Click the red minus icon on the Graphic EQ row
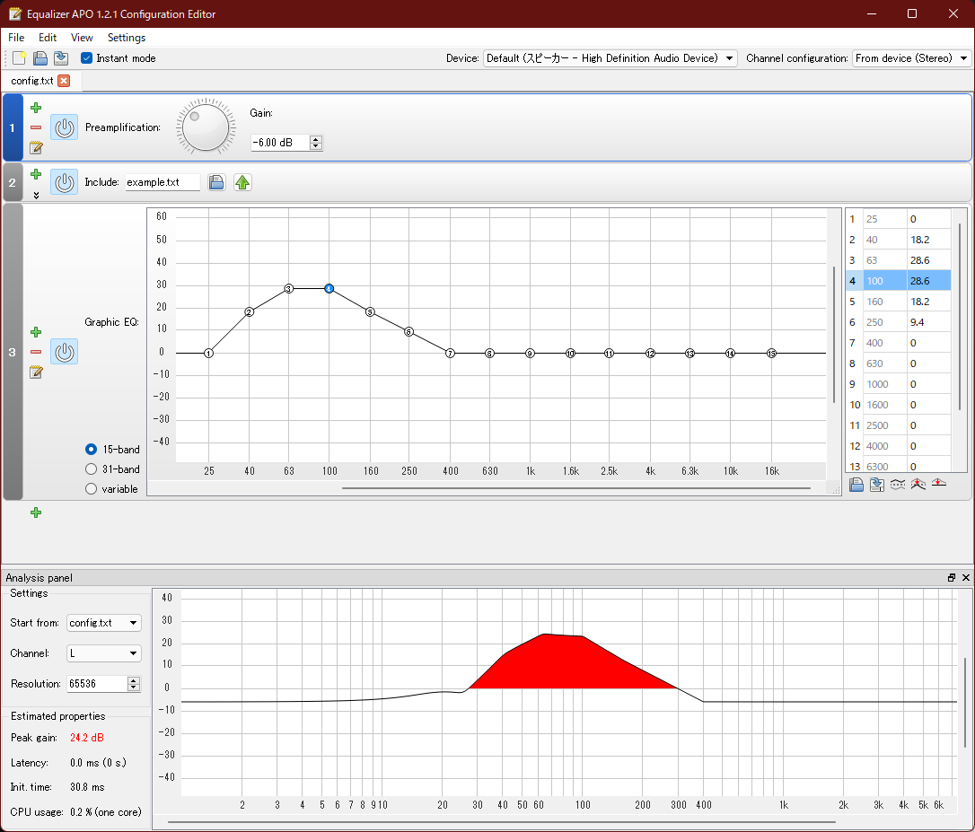This screenshot has height=832, width=975. (x=36, y=352)
